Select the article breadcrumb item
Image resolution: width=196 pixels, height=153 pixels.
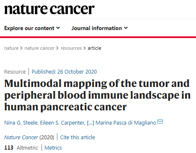[x=94, y=48]
